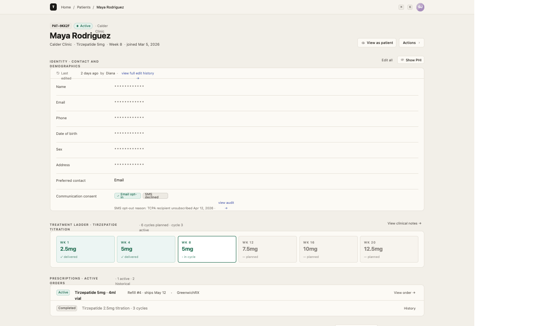This screenshot has height=326, width=559.
Task: Click Tirzepatide 2.5mg titration · 3 cycles text
Action: tap(115, 308)
